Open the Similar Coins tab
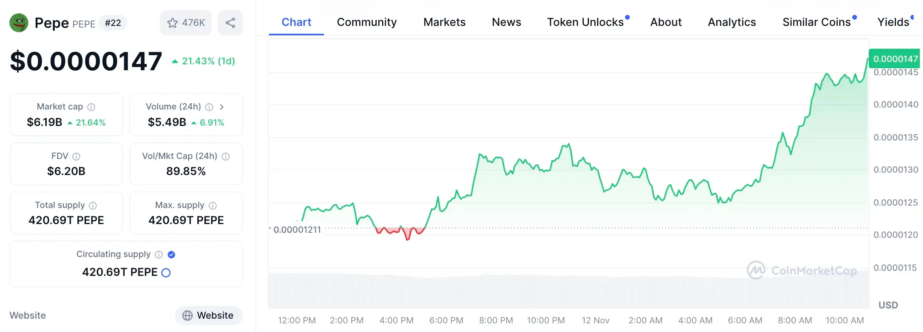 point(817,22)
